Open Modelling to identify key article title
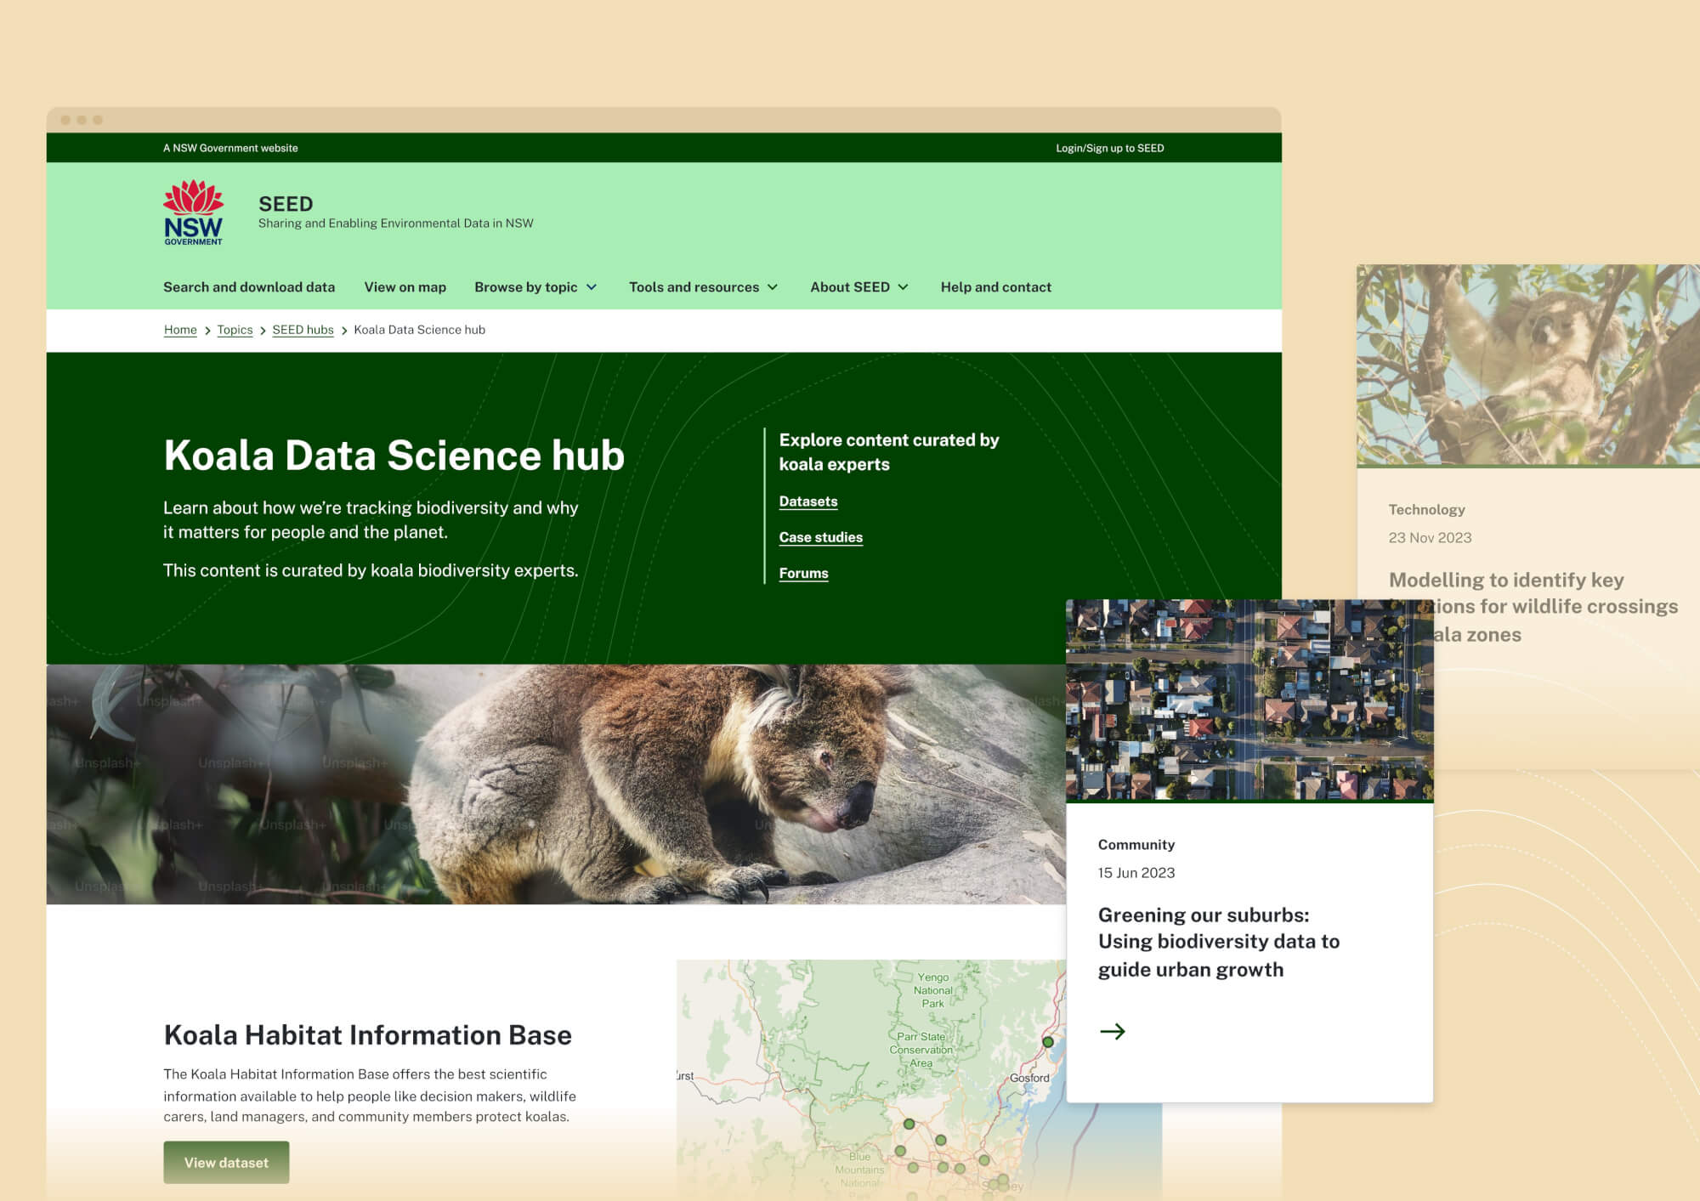 click(x=1533, y=607)
